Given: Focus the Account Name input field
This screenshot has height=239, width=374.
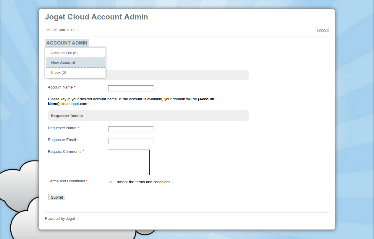Looking at the screenshot, I should coord(131,89).
